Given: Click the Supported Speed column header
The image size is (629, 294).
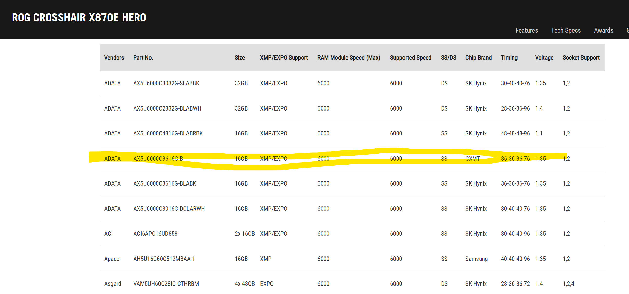Looking at the screenshot, I should point(410,58).
